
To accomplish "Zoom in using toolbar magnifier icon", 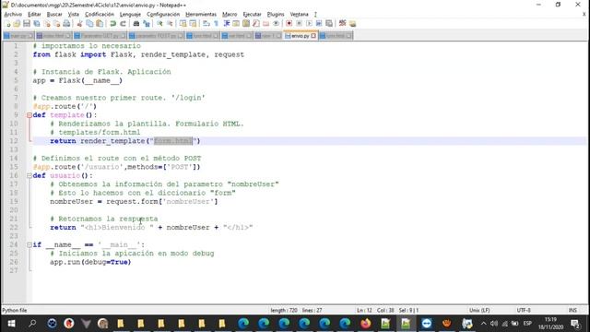I will click(x=159, y=24).
